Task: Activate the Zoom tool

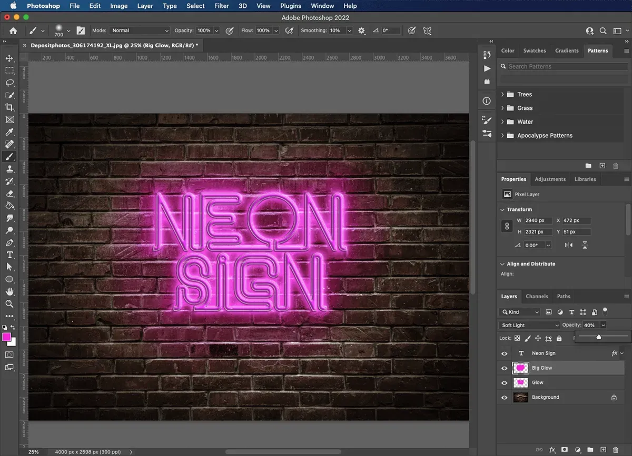Action: 9,304
